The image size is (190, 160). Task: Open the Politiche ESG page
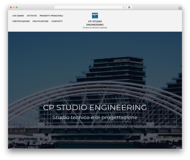[x=40, y=21]
